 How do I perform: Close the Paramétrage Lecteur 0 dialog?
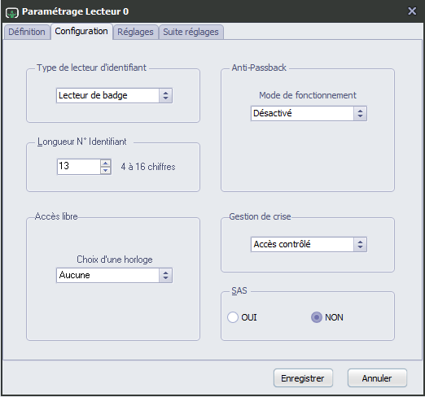tap(412, 11)
